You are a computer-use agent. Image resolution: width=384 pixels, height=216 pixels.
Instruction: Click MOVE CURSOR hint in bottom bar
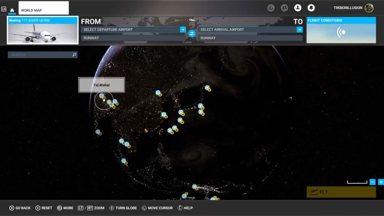coord(157,208)
